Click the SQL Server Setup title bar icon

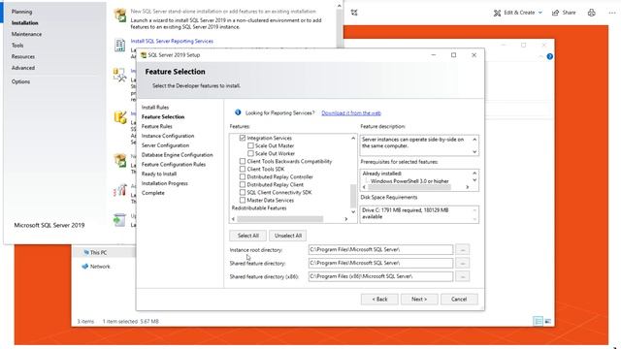tap(144, 55)
